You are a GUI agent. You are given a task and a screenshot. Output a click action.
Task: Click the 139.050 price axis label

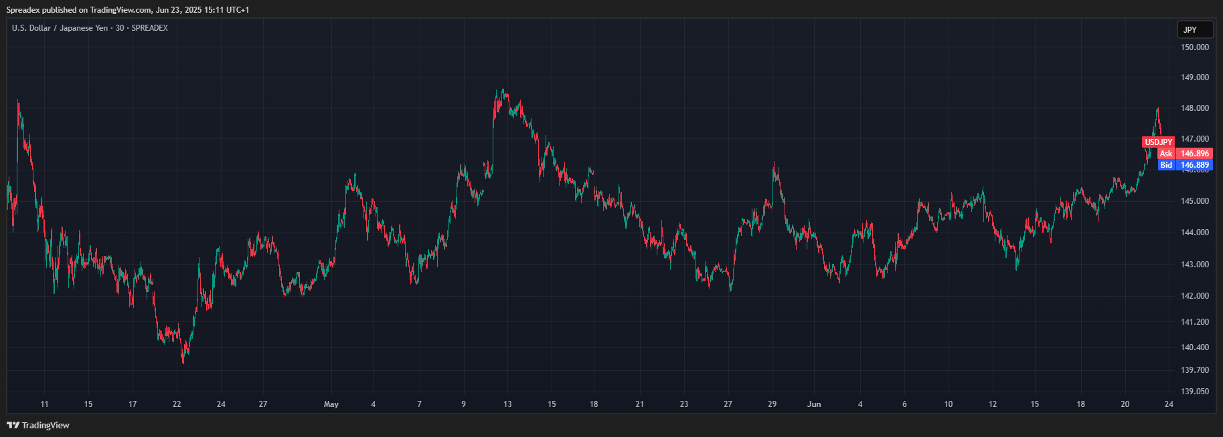pyautogui.click(x=1195, y=392)
